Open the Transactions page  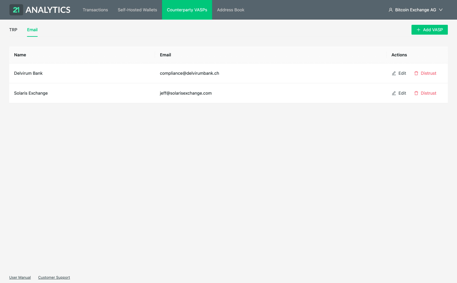click(95, 10)
